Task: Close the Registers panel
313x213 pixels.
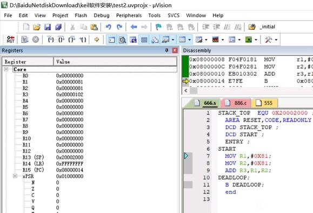Action: pyautogui.click(x=175, y=50)
